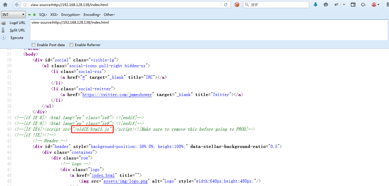Click the red globe proxy addon icon

(x=374, y=5)
